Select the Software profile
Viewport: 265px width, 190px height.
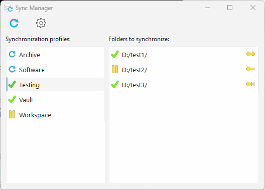(x=55, y=70)
